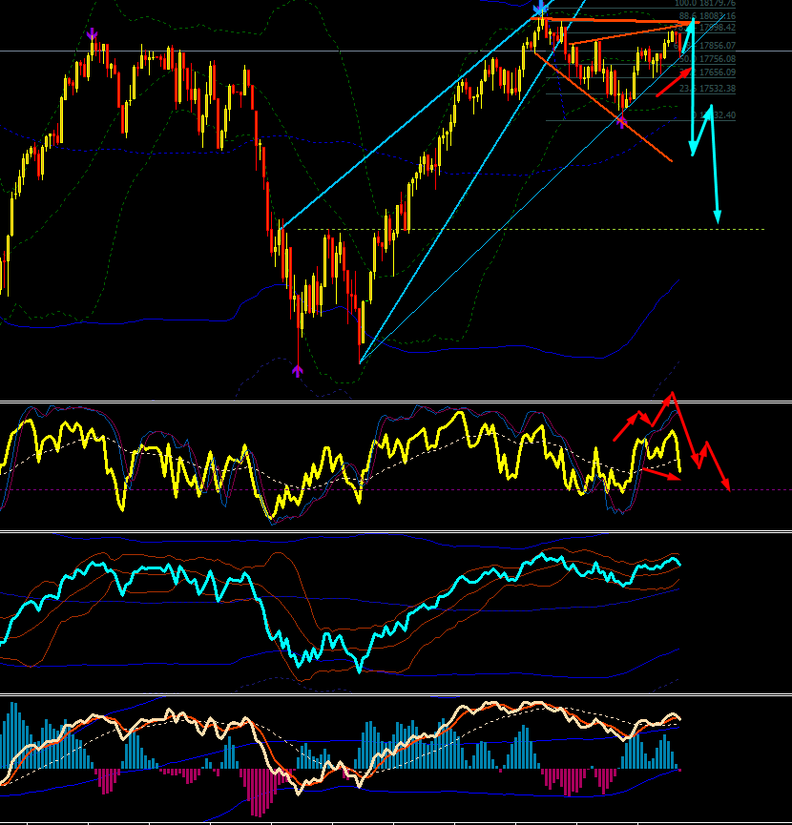Click the purple up-arrow signal below the lowest candle wick
The image size is (792, 825).
point(298,371)
